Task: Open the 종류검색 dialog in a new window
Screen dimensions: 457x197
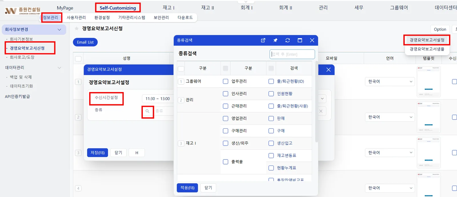Action: click(263, 40)
